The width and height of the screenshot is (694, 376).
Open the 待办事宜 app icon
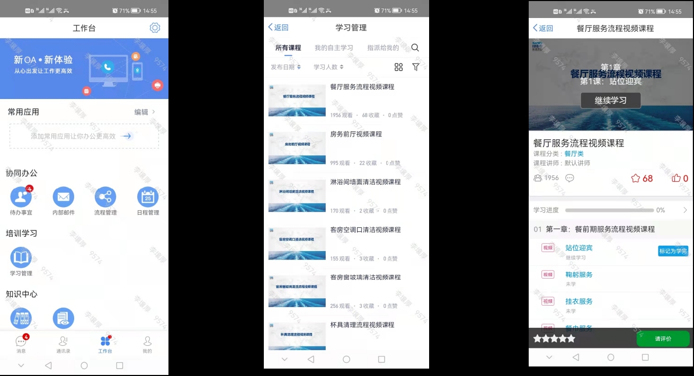[21, 197]
